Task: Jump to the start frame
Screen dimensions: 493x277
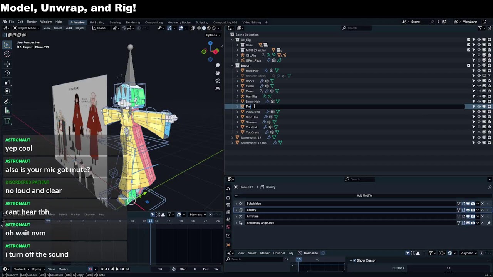Action: [102, 269]
